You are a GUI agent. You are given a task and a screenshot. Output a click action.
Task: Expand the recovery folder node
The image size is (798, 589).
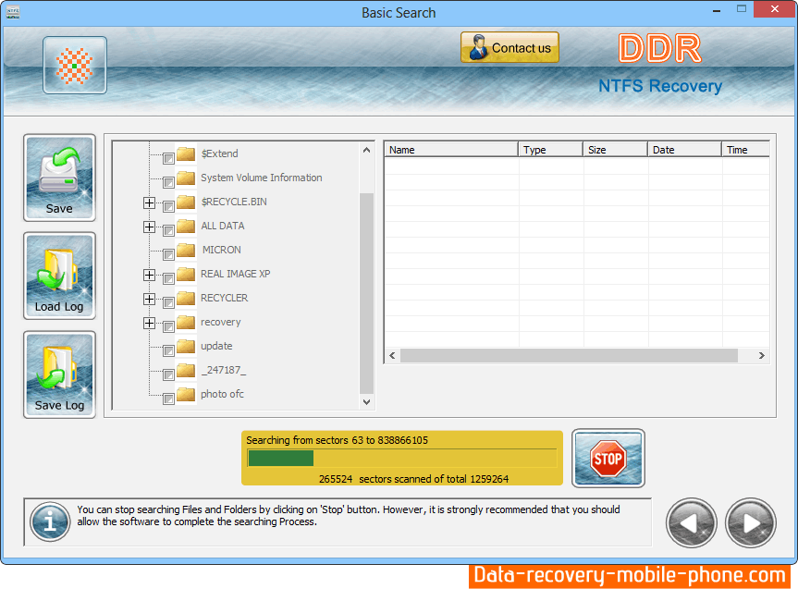point(149,323)
